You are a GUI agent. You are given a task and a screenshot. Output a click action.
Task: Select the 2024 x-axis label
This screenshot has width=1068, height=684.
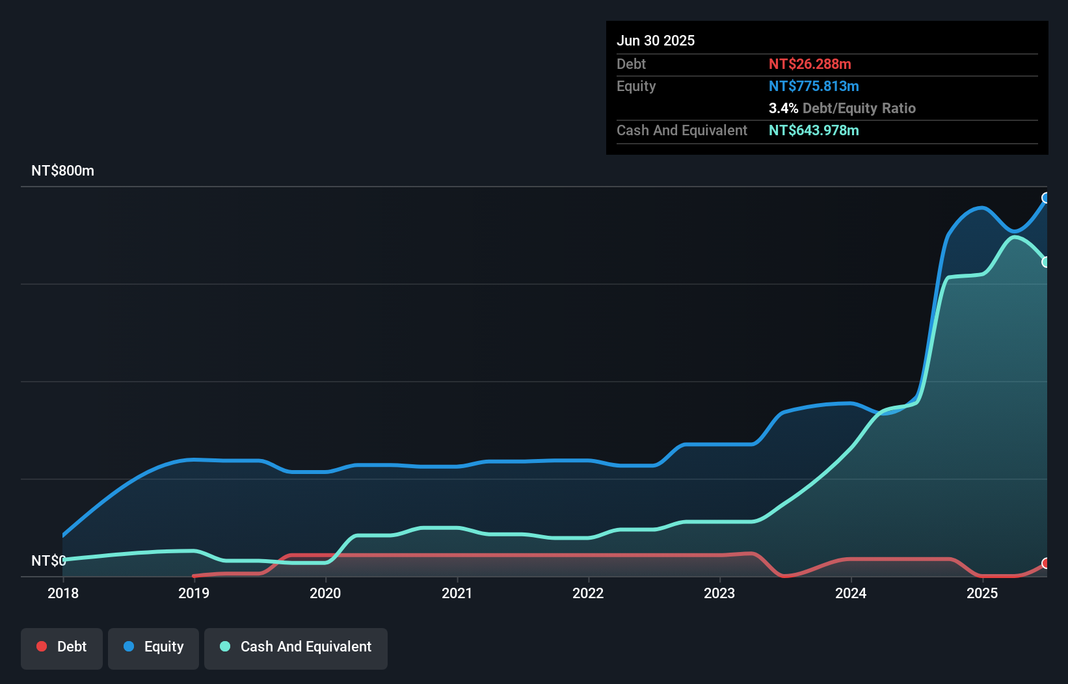[x=851, y=593]
